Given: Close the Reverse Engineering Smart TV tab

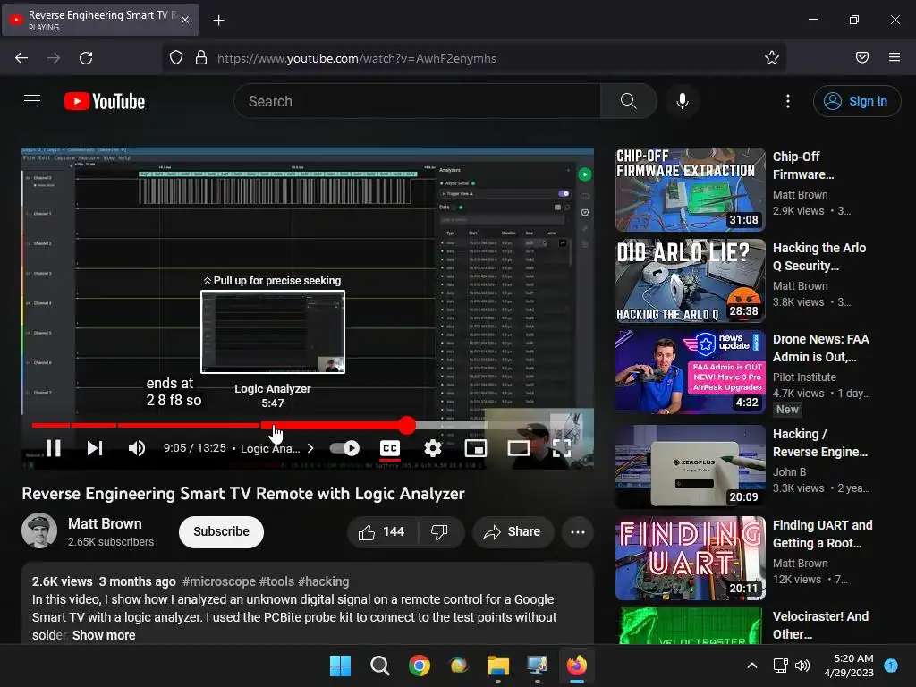Looking at the screenshot, I should click(x=184, y=20).
